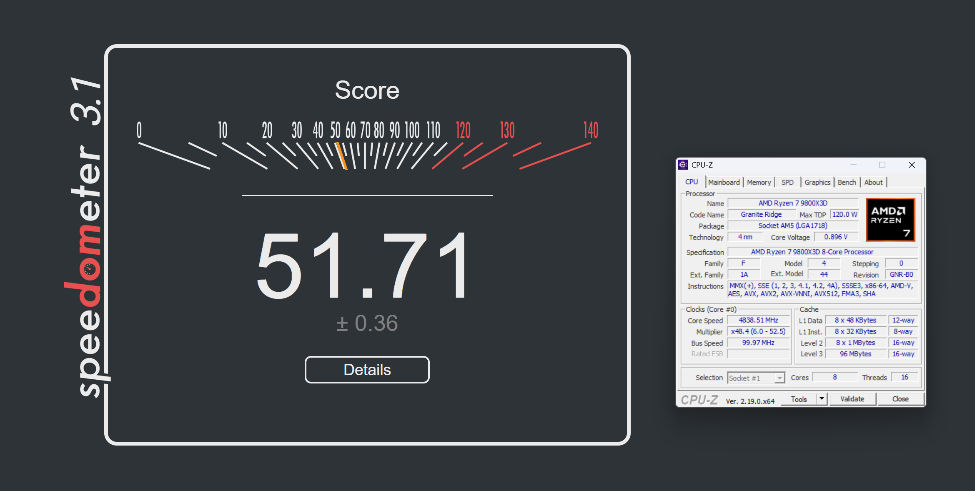
Task: Click the orange needle on the score gauge
Action: coord(342,156)
